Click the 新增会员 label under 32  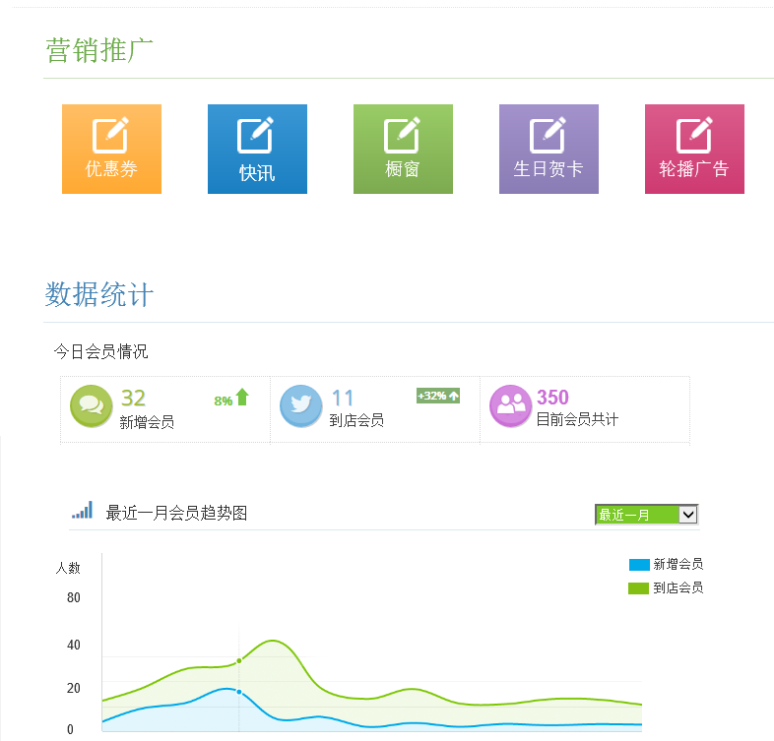147,422
